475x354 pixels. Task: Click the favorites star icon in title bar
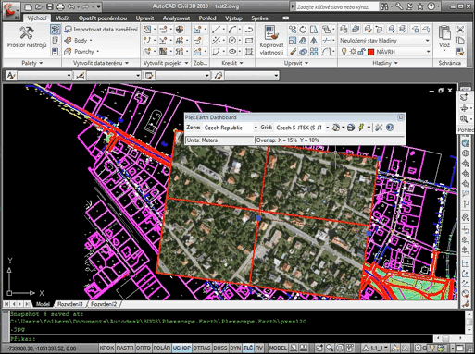420,6
